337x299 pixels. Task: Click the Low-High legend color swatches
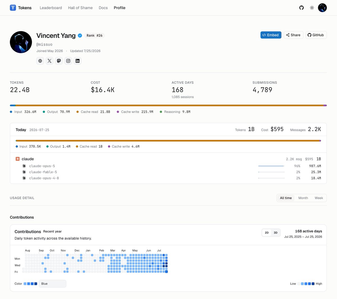click(306, 284)
